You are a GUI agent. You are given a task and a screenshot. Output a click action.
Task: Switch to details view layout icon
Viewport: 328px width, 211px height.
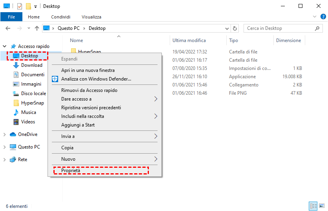313,206
